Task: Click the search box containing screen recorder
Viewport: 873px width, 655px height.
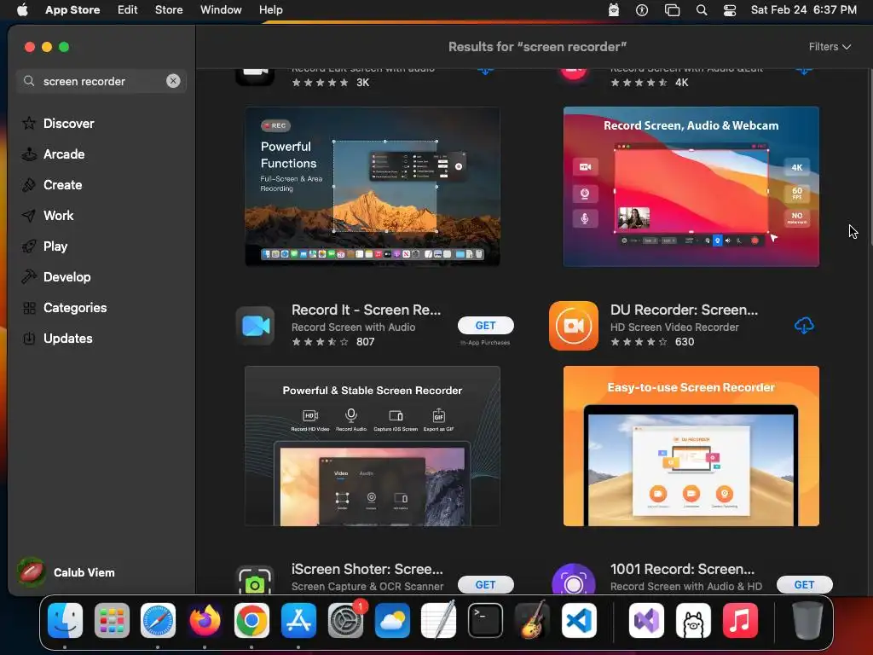Action: tap(101, 81)
